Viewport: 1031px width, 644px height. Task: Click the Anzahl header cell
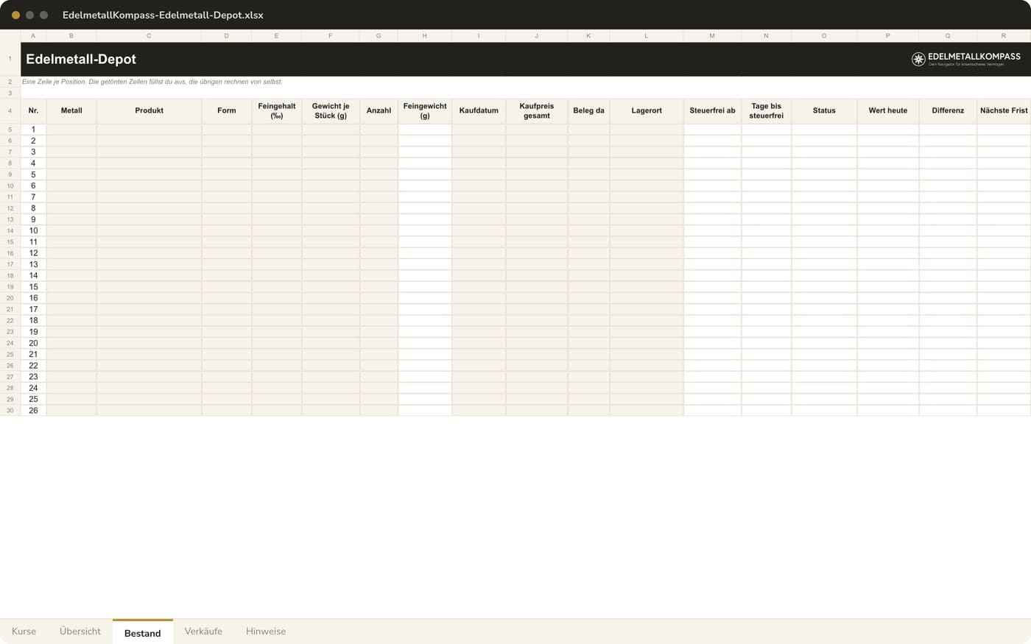tap(379, 110)
